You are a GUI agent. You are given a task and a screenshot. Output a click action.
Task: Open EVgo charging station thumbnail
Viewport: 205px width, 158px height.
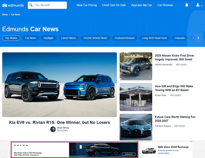[136, 97]
